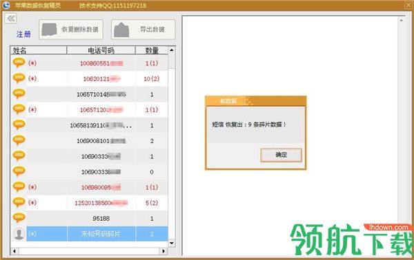Click contact avatar icon for 未知号码碎片
Image resolution: width=414 pixels, height=260 pixels.
coord(19,234)
